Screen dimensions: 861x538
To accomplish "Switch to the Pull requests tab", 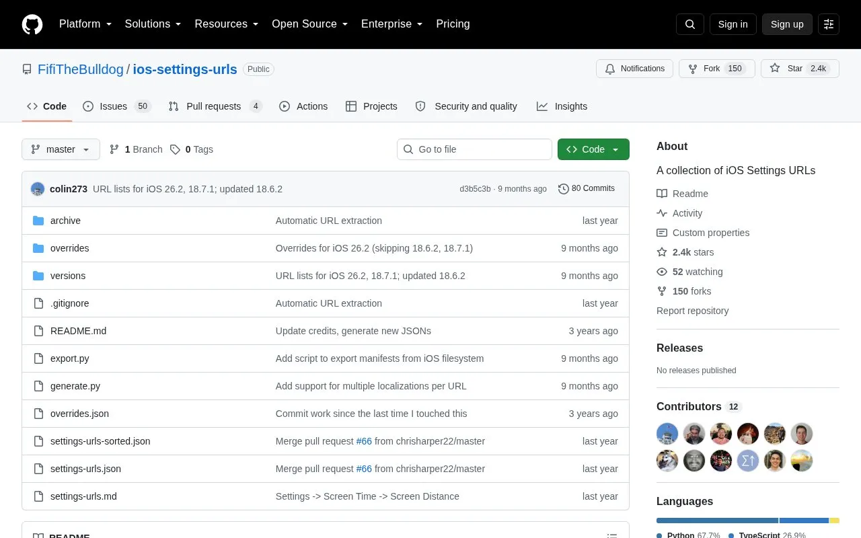I will click(215, 106).
